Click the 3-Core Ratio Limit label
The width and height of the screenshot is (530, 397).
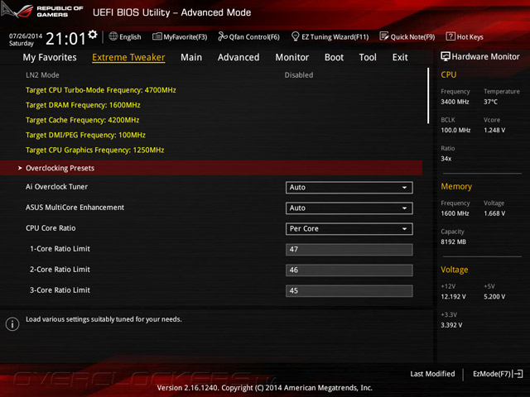click(x=60, y=290)
